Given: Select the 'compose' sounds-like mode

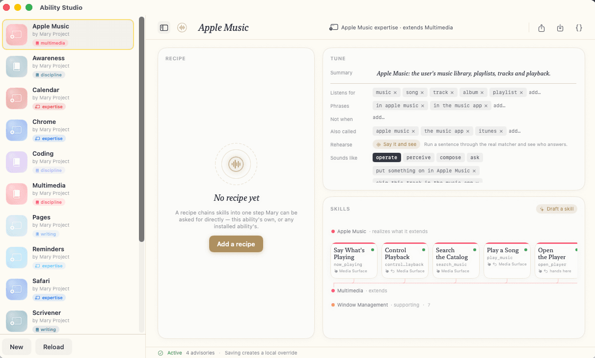Looking at the screenshot, I should [x=451, y=158].
